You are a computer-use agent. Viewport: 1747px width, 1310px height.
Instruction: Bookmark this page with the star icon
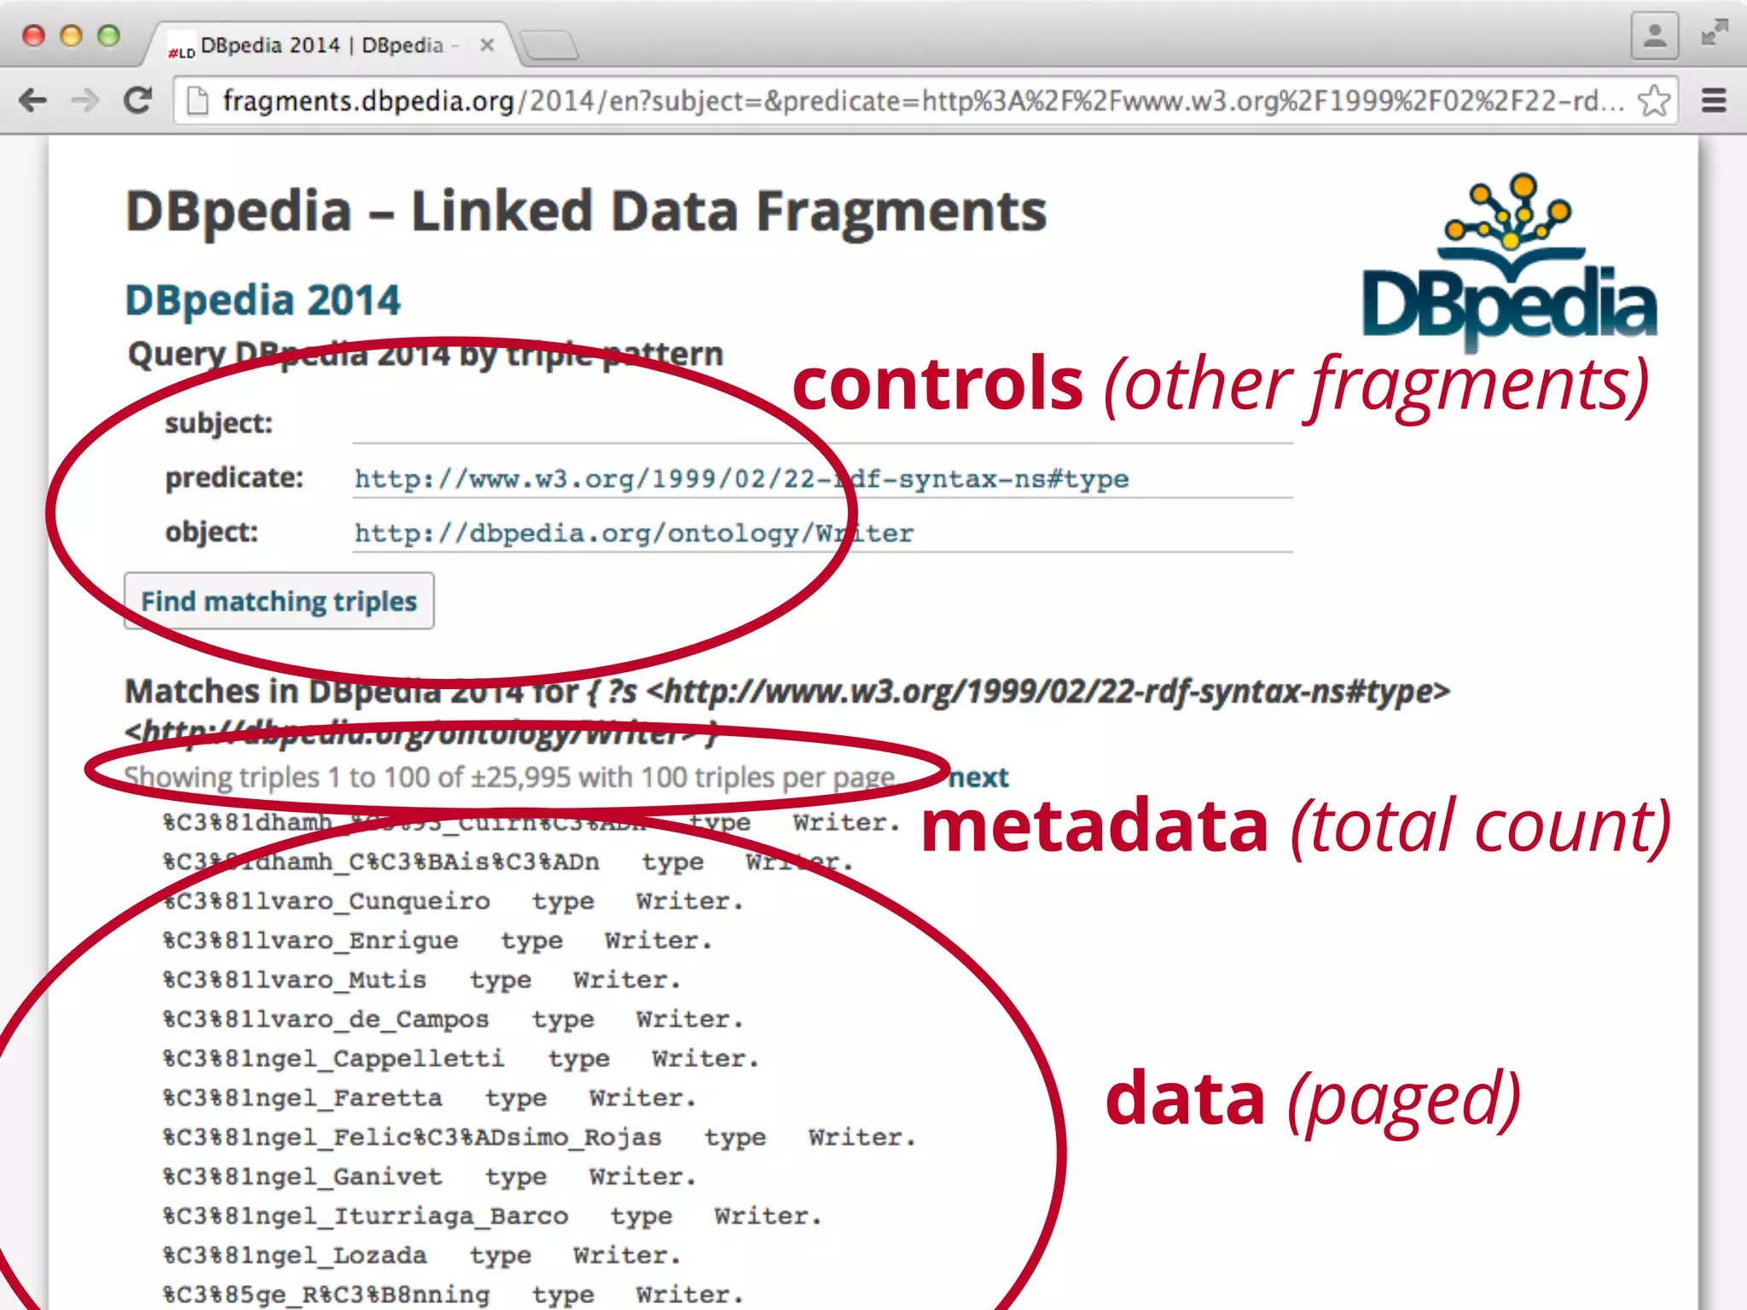[1655, 101]
